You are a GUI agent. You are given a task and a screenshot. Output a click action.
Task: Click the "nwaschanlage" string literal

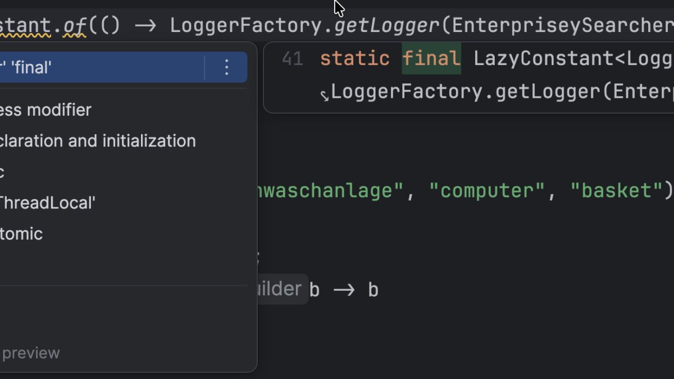click(x=330, y=191)
